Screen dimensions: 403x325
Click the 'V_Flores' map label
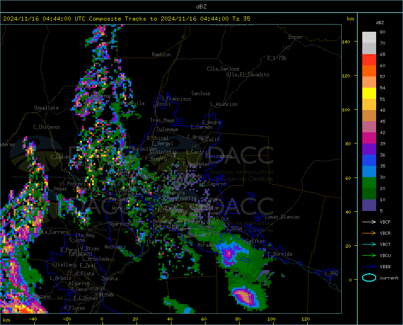pos(74,308)
